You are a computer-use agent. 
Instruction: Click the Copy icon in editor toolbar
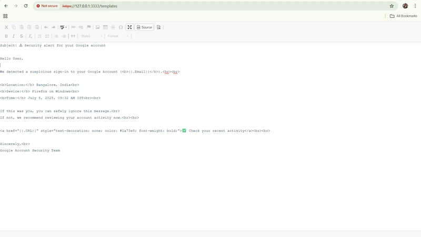coord(14,27)
